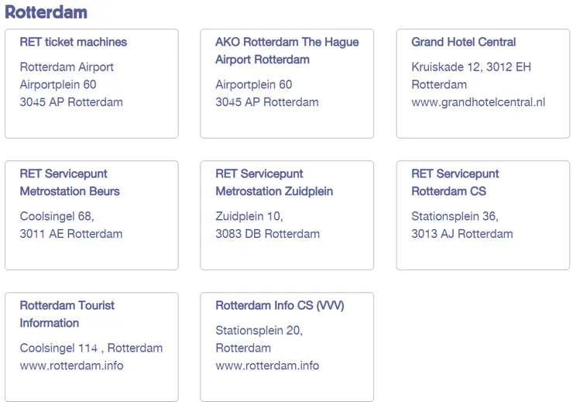Click the Rotterdam section heading

[x=46, y=12]
